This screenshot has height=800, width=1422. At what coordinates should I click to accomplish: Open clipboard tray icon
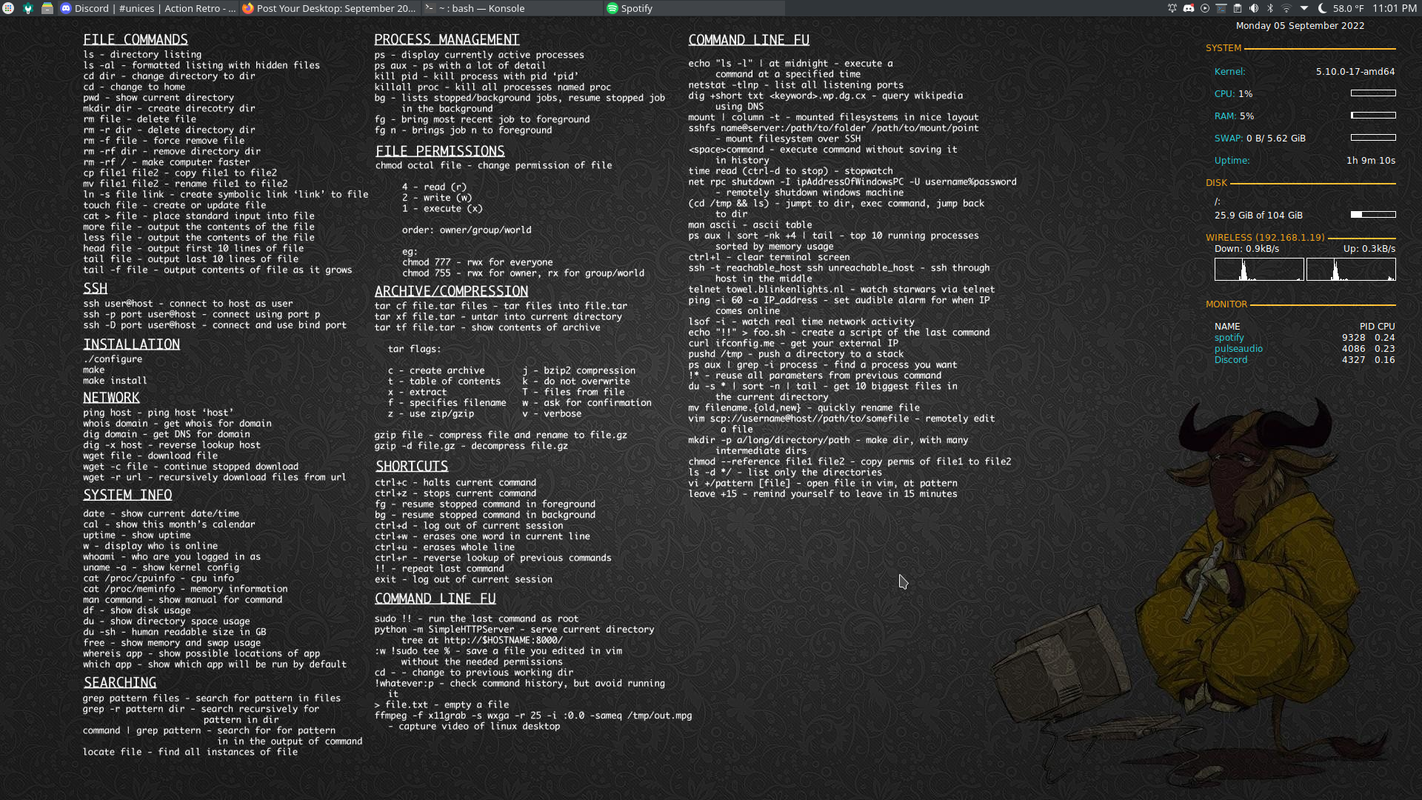coord(1238,8)
